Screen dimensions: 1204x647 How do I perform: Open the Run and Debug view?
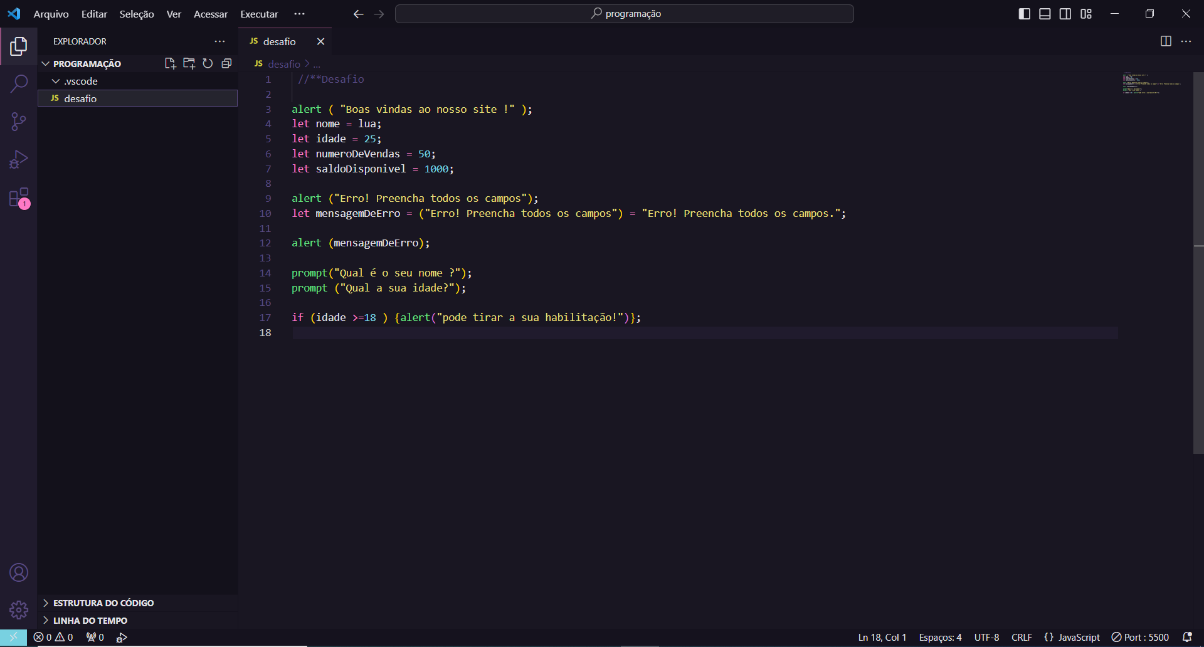[x=19, y=159]
